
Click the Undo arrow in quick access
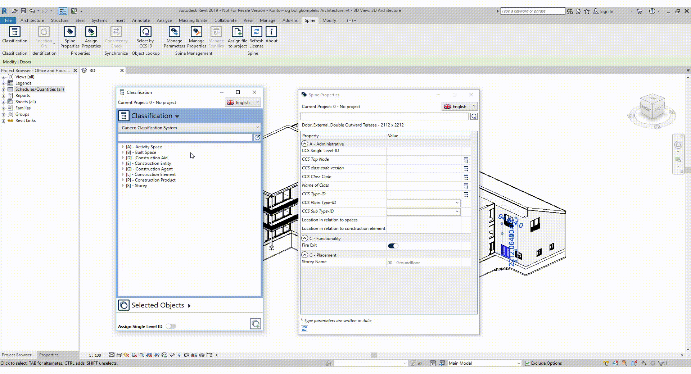[x=32, y=11]
